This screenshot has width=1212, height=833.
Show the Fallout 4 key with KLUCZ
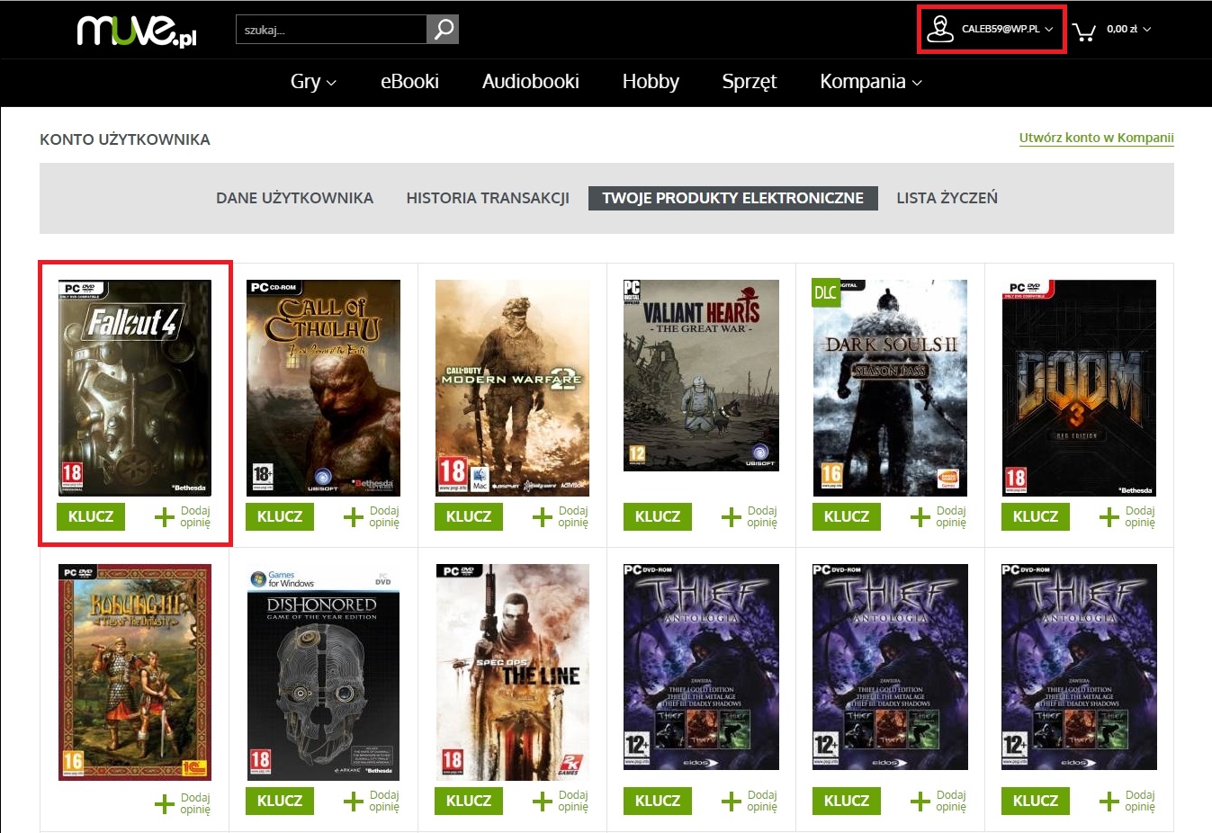(91, 516)
